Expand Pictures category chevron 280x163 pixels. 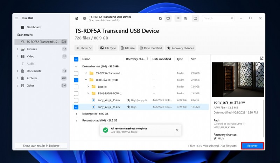point(17,49)
